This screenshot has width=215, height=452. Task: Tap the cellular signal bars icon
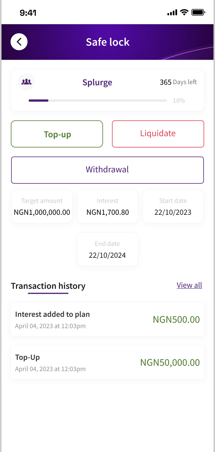[x=172, y=13]
